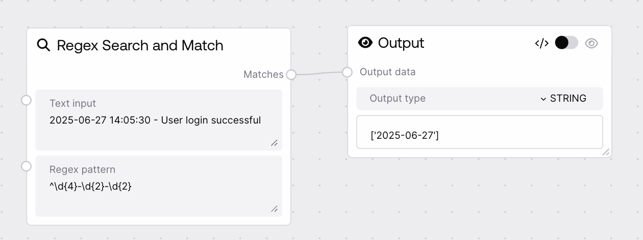Select the Output node title
This screenshot has width=643, height=240.
[x=401, y=43]
